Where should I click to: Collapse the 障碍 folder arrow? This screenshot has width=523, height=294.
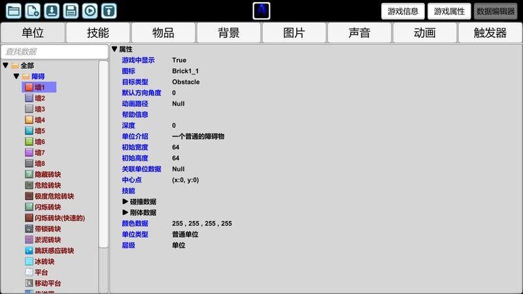click(x=16, y=76)
